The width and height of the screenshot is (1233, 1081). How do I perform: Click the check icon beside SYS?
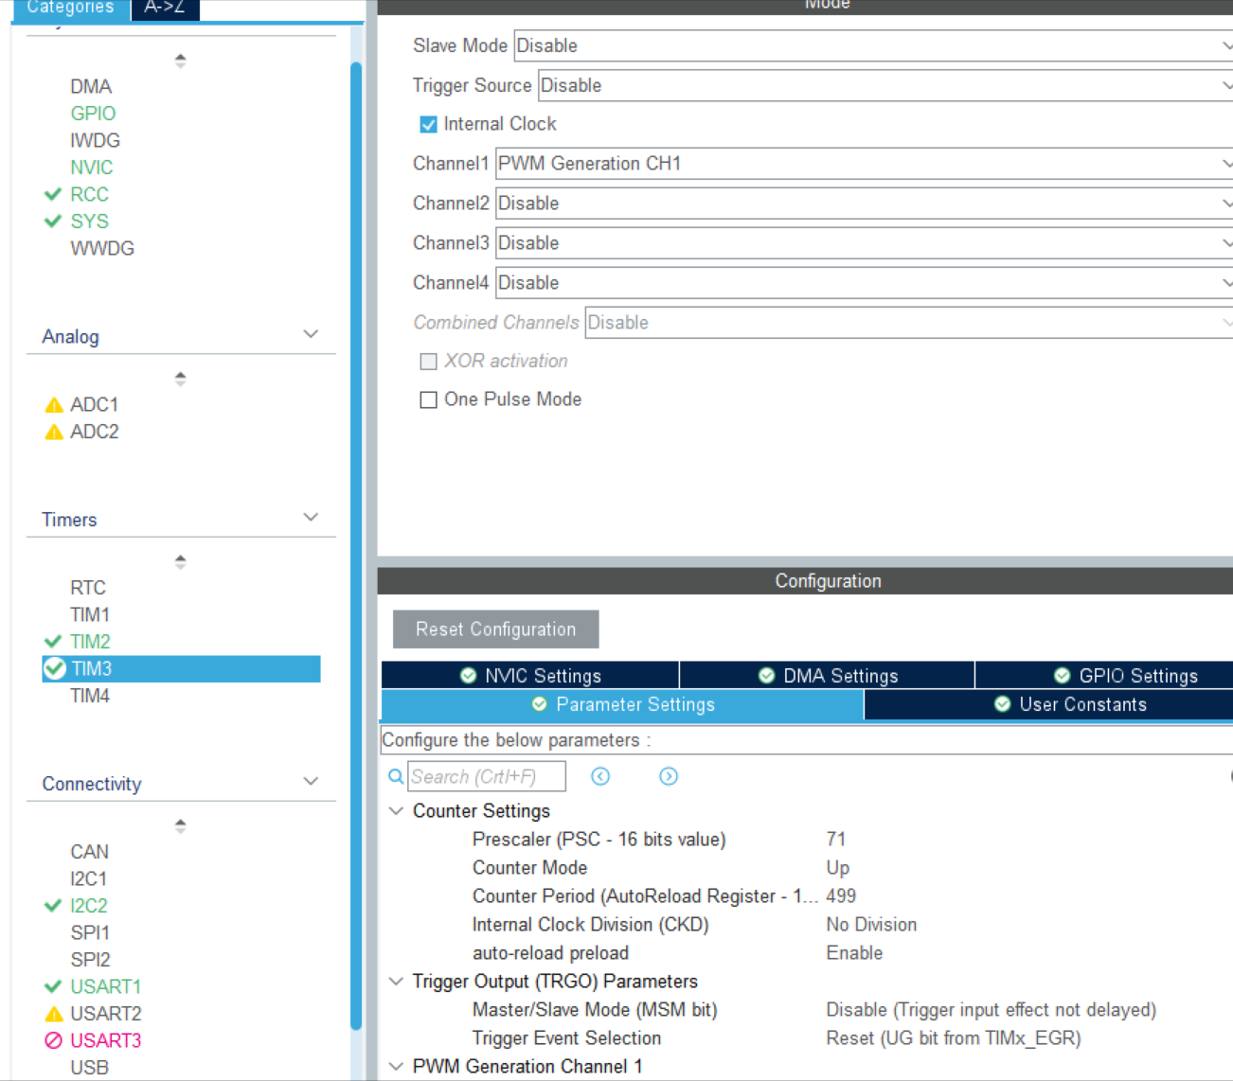click(53, 222)
